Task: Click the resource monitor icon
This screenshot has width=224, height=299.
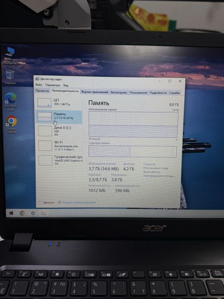Action: tap(59, 202)
